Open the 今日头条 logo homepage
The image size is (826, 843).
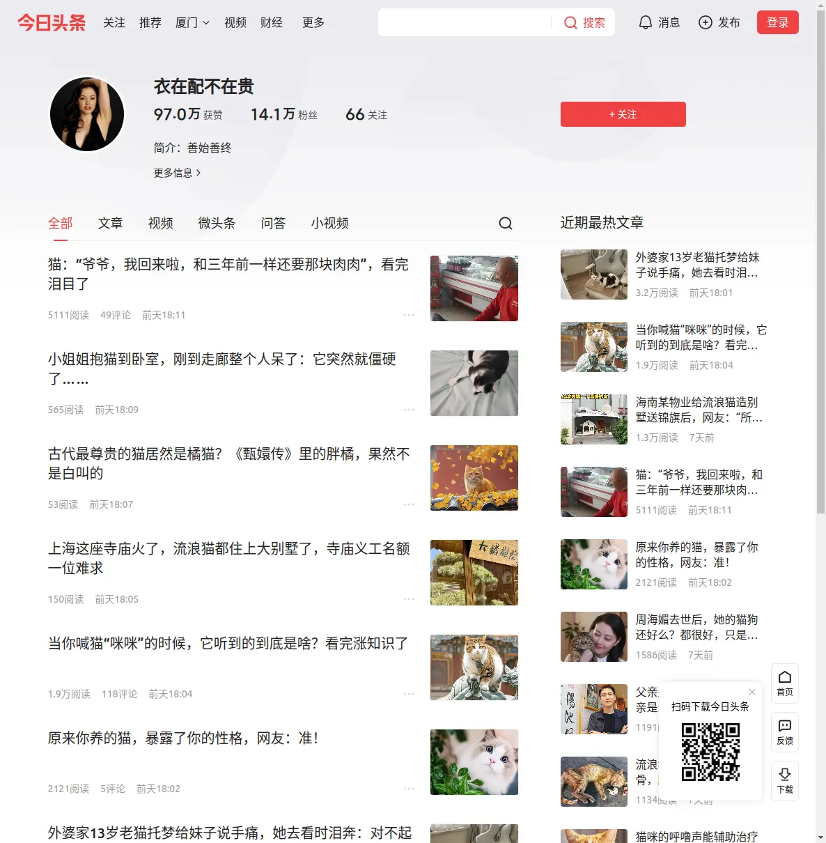click(x=52, y=22)
